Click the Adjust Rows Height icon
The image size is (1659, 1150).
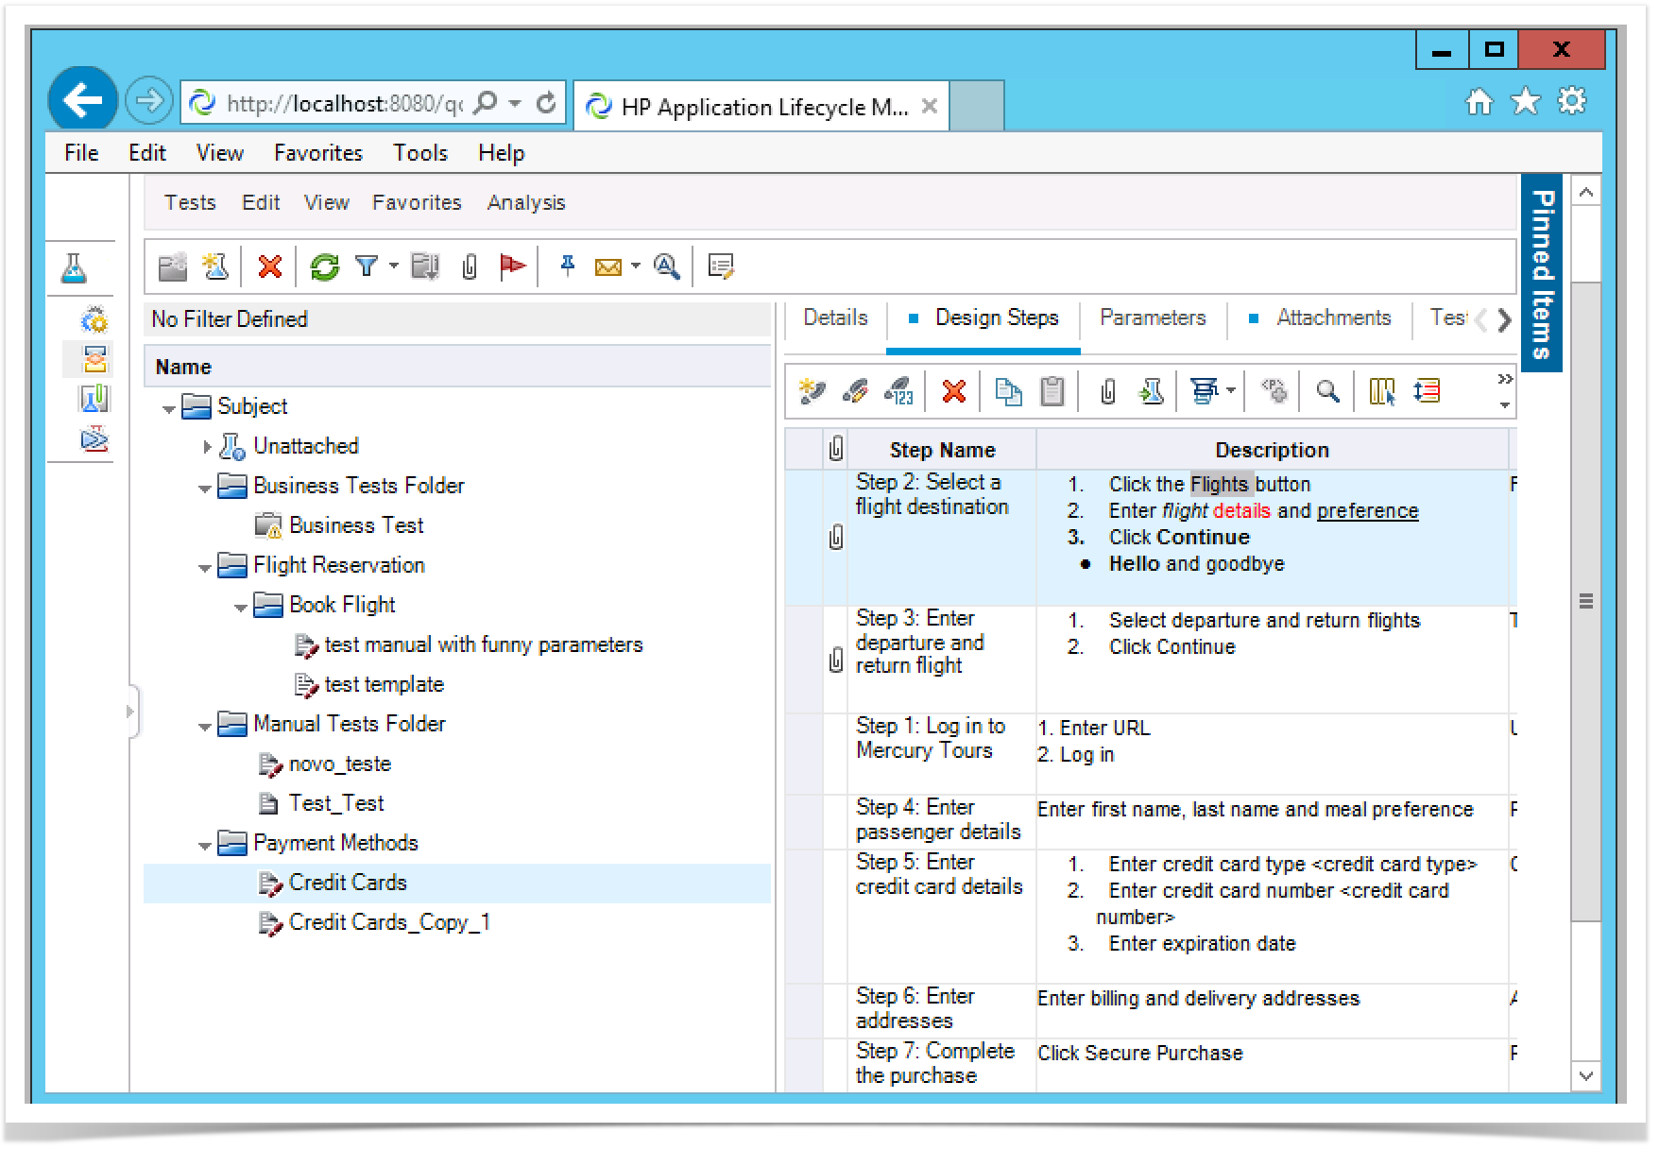1427,391
